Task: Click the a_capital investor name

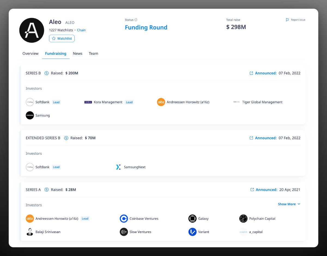Action: click(256, 232)
